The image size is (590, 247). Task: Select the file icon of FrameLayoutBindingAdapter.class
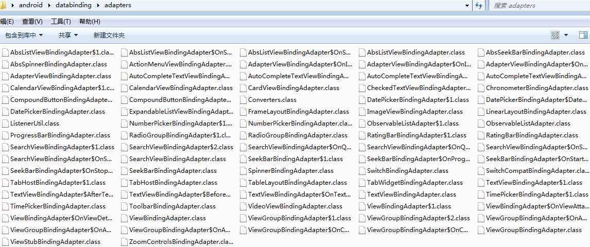[x=242, y=112]
